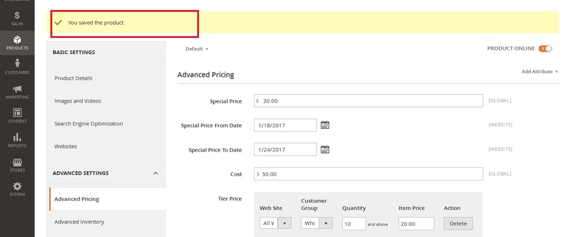The height and width of the screenshot is (237, 571).
Task: Click the 'and above' quantity text
Action: pyautogui.click(x=378, y=225)
